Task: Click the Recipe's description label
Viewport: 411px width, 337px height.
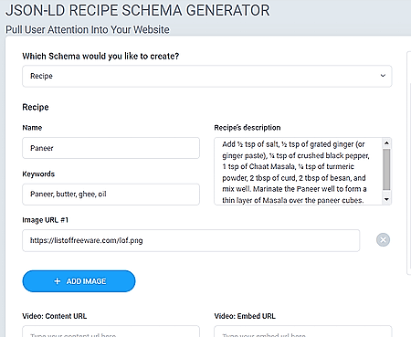Action: 248,128
